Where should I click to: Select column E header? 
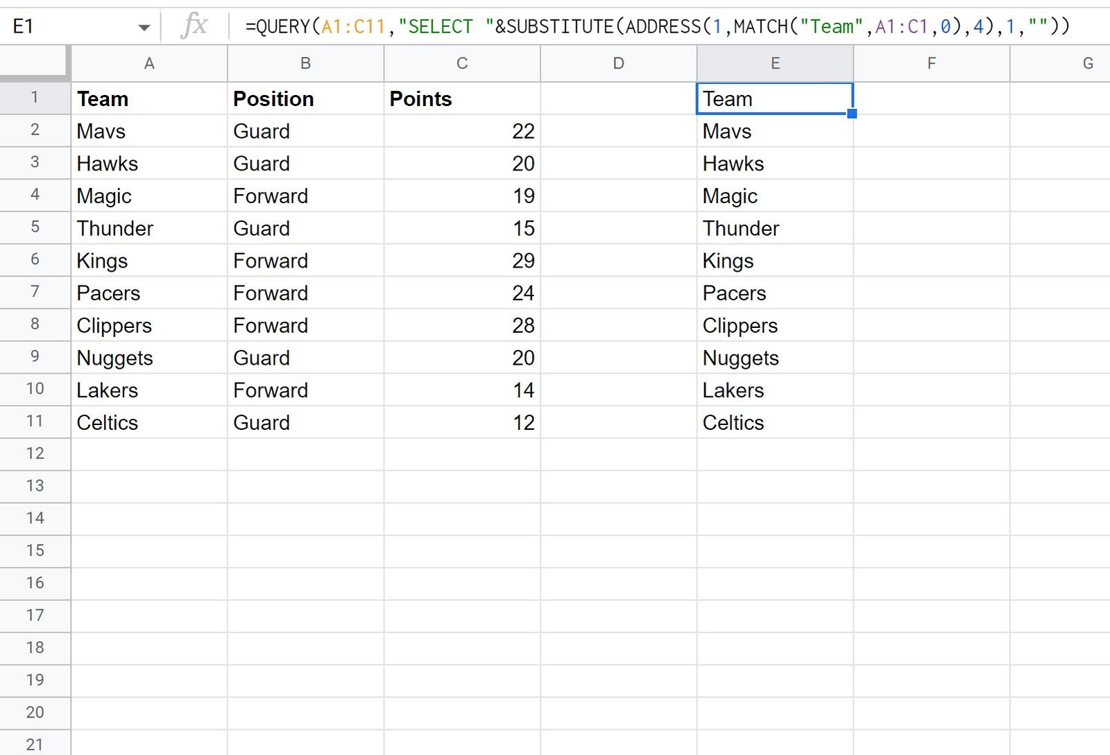coord(775,64)
